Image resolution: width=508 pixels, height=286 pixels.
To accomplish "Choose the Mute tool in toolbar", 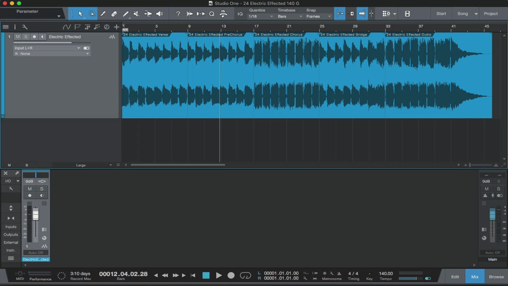I will (136, 14).
